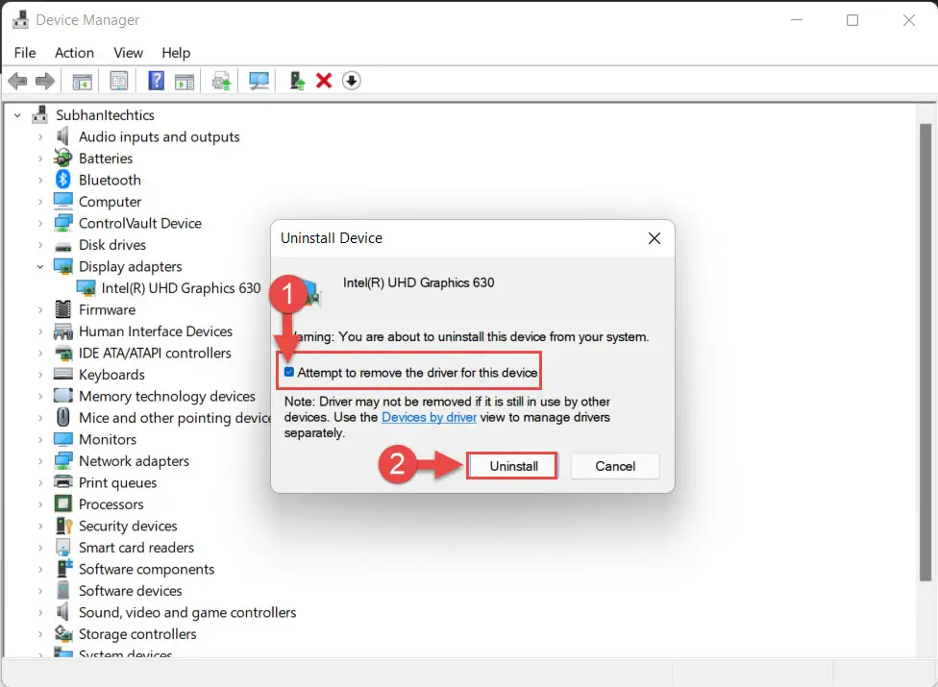Viewport: 938px width, 687px height.
Task: Click the red X Uninstall device toolbar icon
Action: [324, 81]
